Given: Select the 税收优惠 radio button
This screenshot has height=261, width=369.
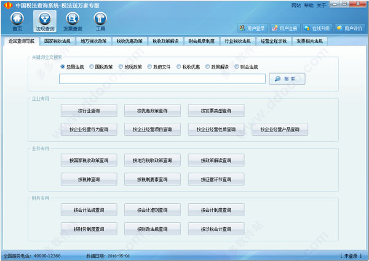Looking at the screenshot, I should [178, 67].
